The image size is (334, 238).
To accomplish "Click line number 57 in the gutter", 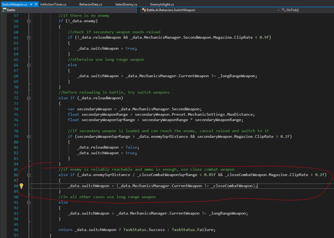I will coord(16,15).
